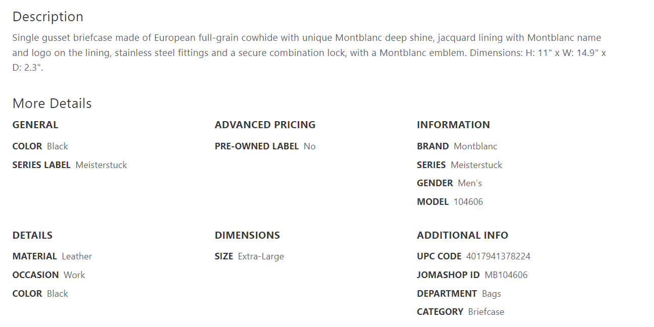Click Black color value under DETAILS

tap(57, 294)
